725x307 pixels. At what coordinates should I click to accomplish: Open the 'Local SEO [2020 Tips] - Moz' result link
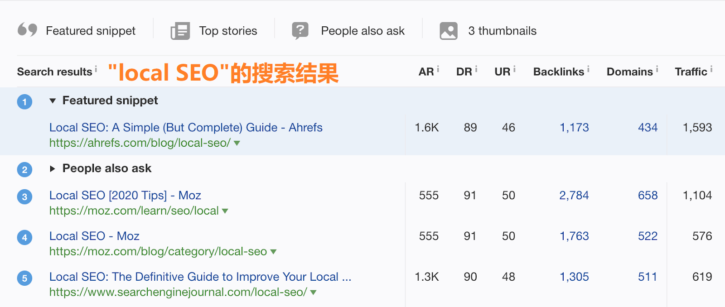point(125,195)
